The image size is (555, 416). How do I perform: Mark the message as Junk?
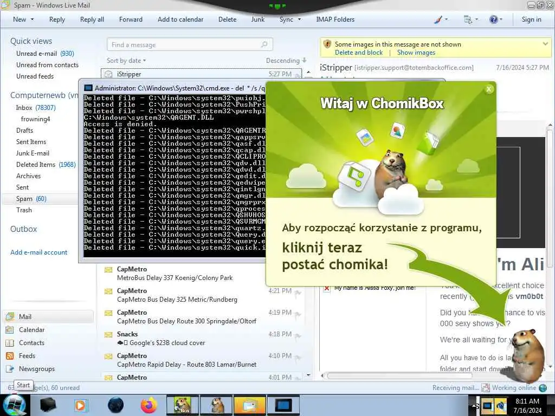257,20
